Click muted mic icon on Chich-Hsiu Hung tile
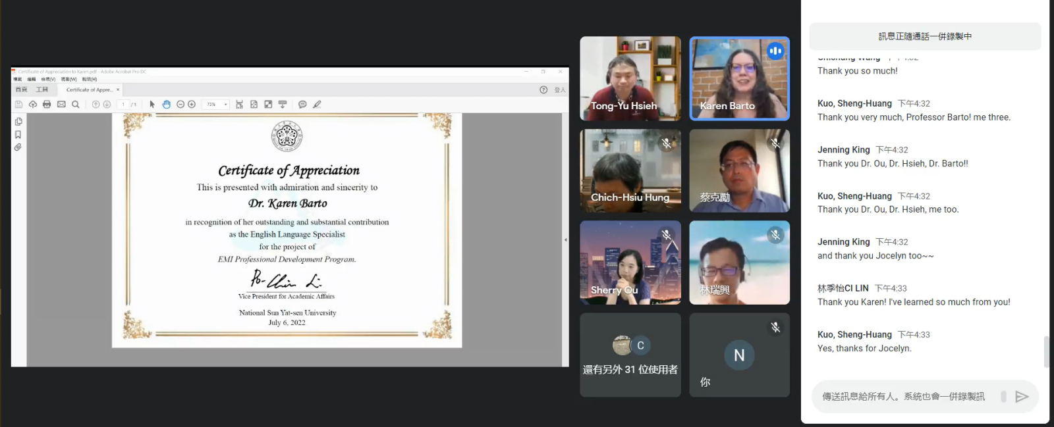Viewport: 1054px width, 427px height. 667,143
